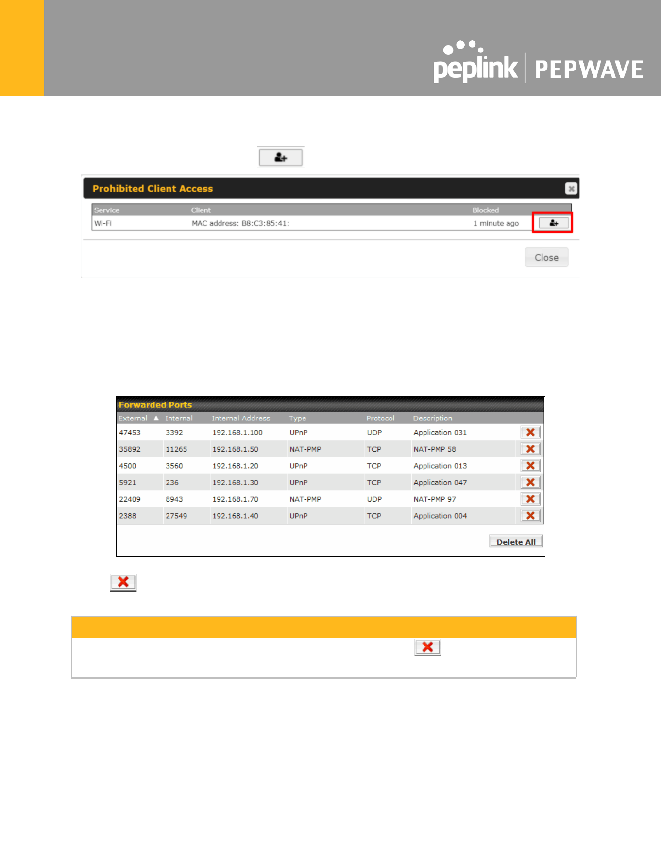Viewport: 661px width, 856px height.
Task: Delete the Application 004 port entry
Action: tap(530, 516)
